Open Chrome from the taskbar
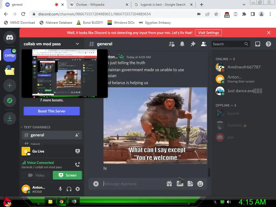This screenshot has height=207, width=276. [61, 202]
